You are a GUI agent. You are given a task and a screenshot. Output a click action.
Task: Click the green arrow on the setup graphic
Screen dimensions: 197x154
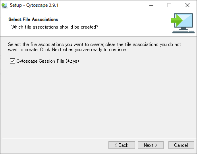pos(177,20)
